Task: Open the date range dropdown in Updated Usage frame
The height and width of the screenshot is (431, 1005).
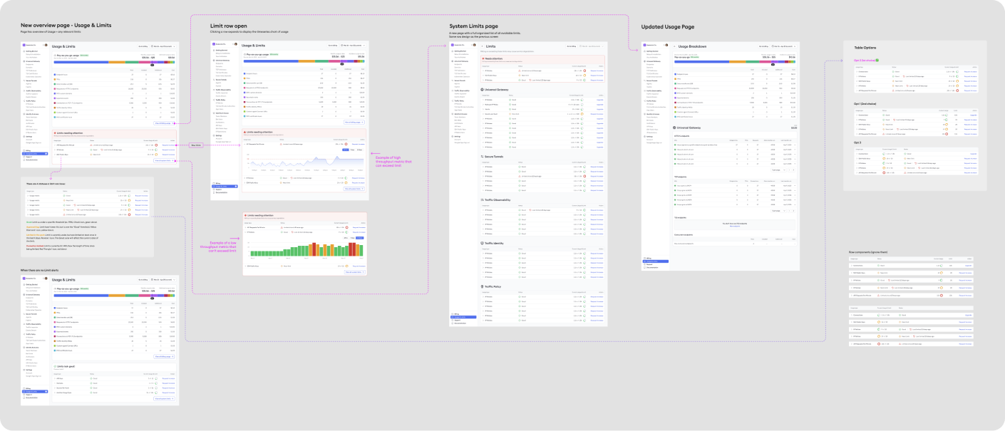Action: point(784,46)
